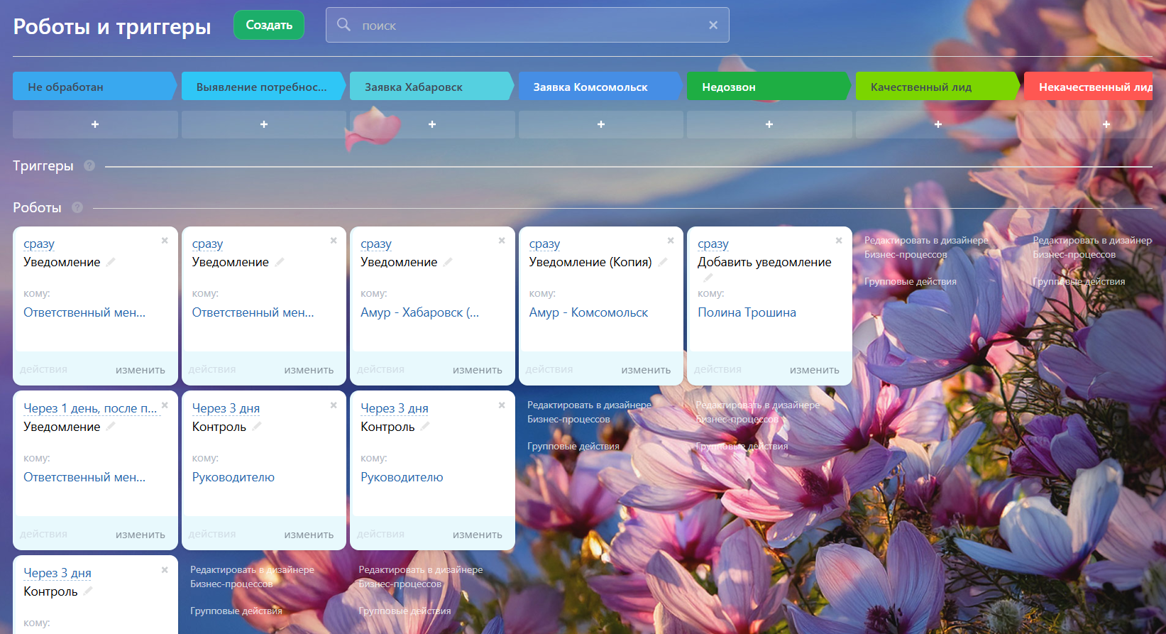Add a trigger under the Недозвон stage

(769, 124)
